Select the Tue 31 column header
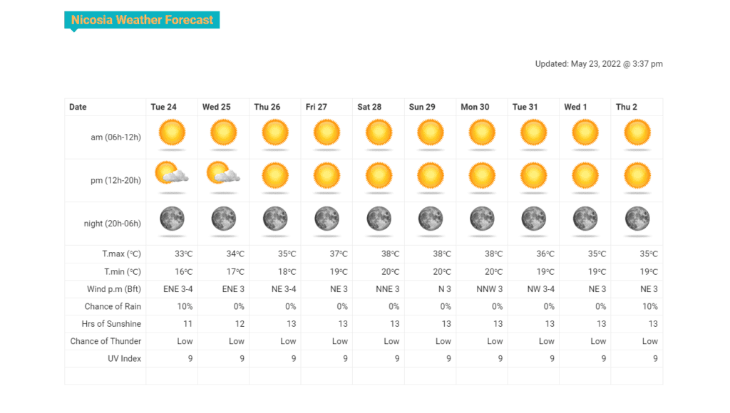Viewport: 730px width, 413px height. 525,107
